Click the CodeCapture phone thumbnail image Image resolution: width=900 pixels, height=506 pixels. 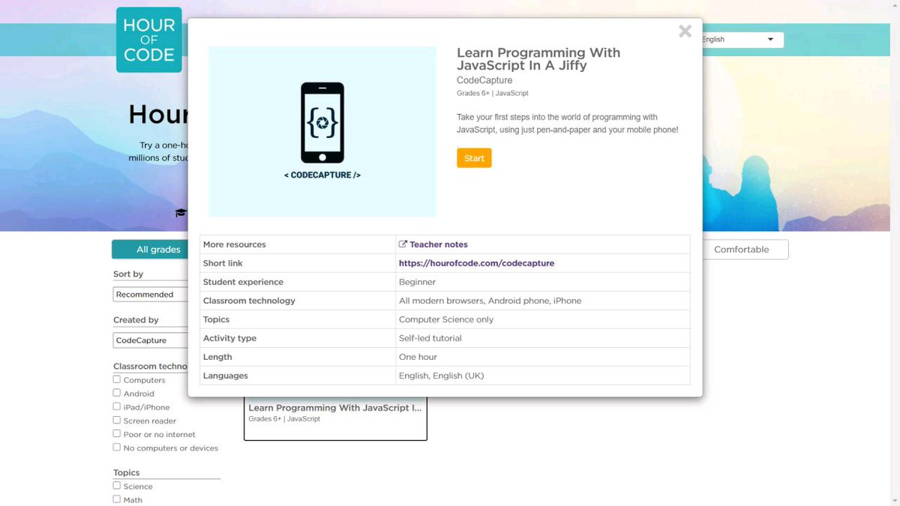click(322, 131)
